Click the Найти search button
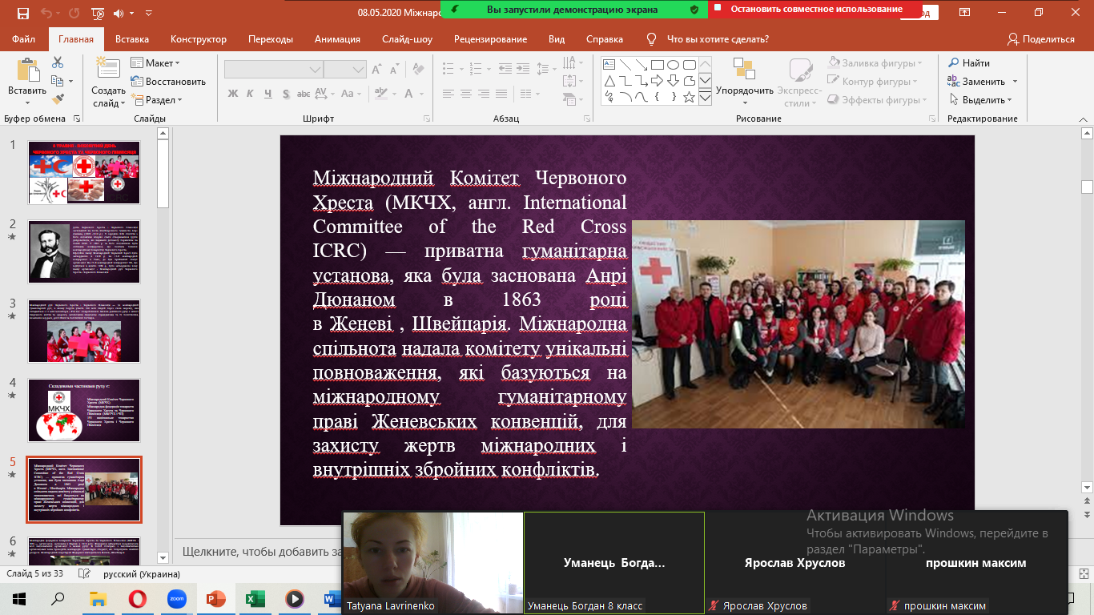Image resolution: width=1094 pixels, height=615 pixels. (x=969, y=62)
